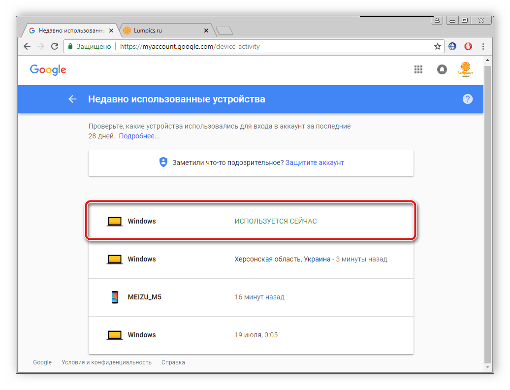Viewport: 510px width, 390px height.
Task: Click the Opera extension icon
Action: pyautogui.click(x=468, y=47)
